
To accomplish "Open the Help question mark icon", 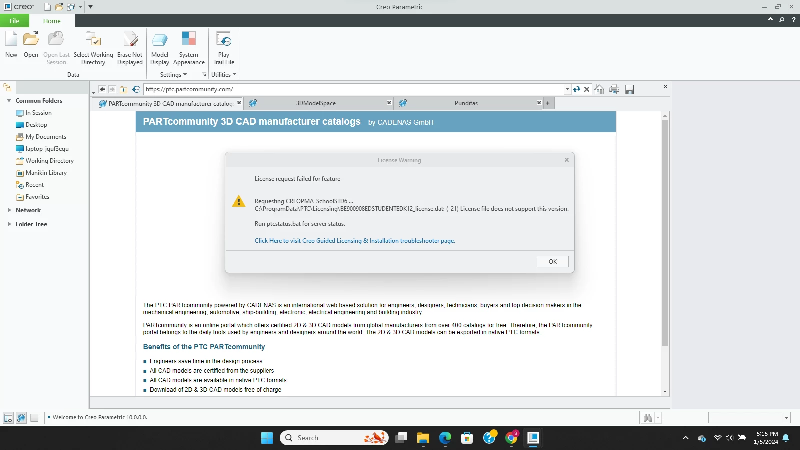I will pyautogui.click(x=794, y=20).
